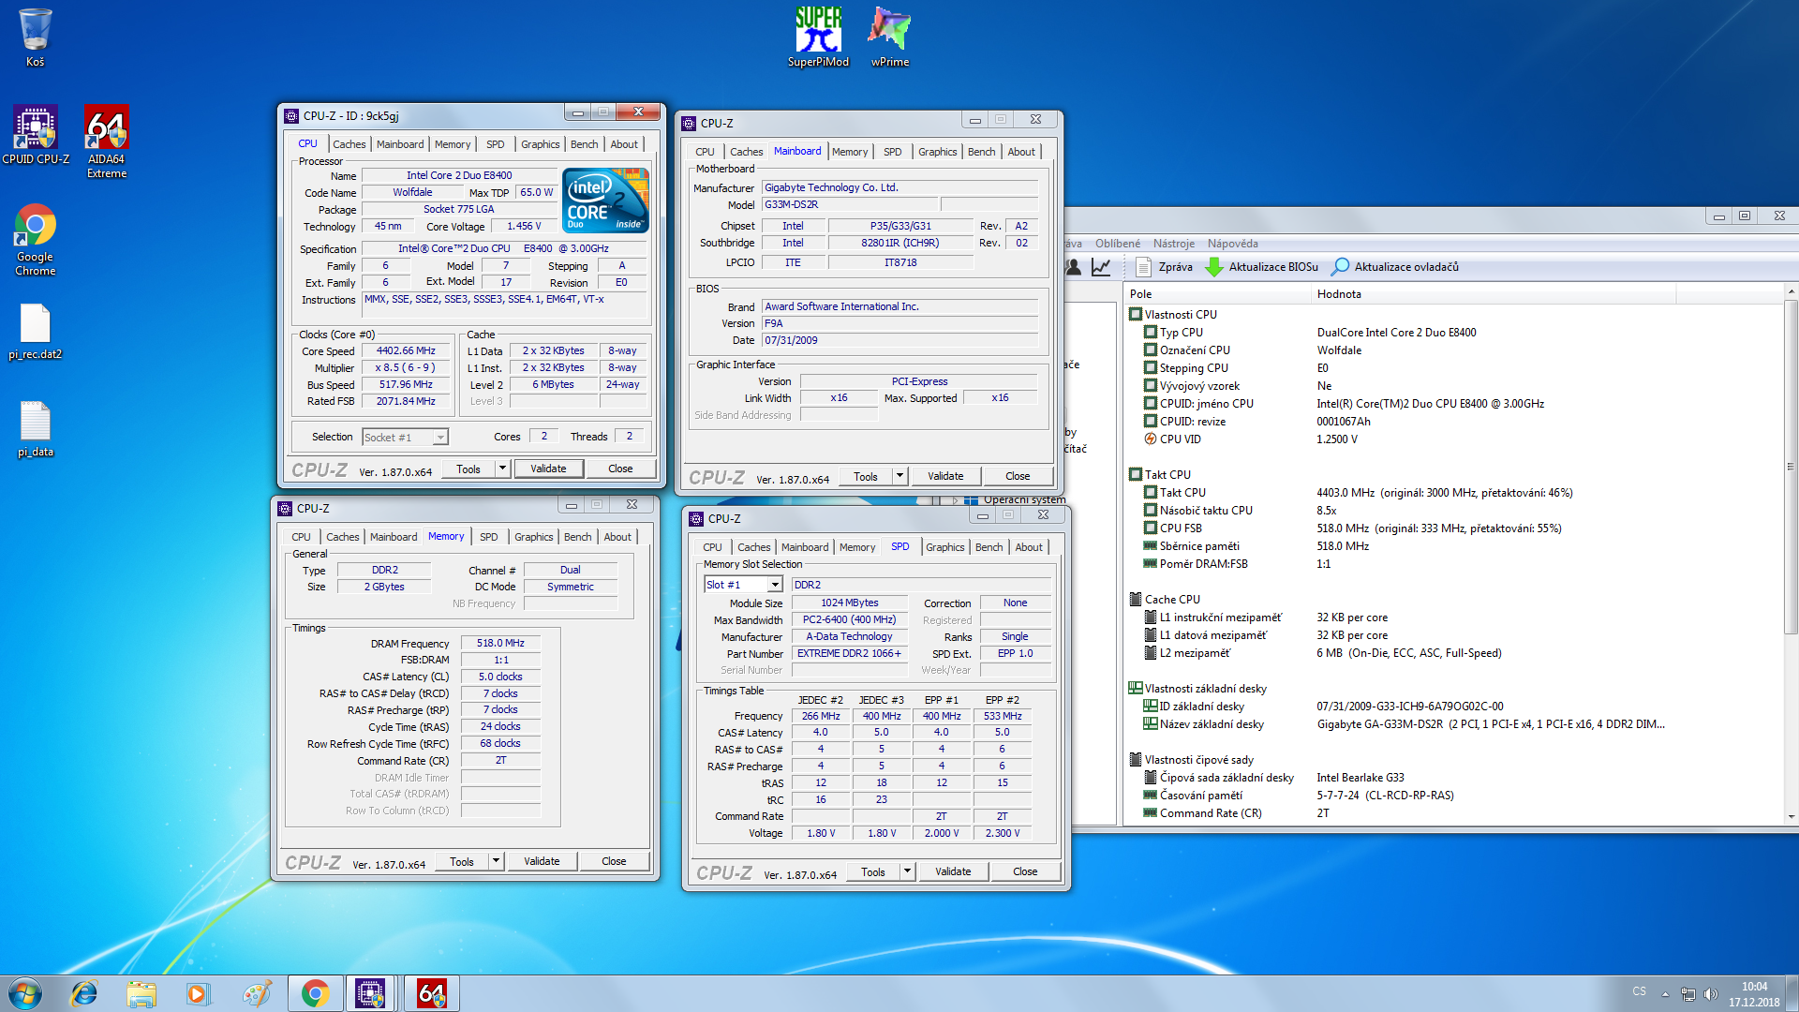Click Close in the Mainboard CPU-Z window
The image size is (1799, 1012).
coord(1018,476)
